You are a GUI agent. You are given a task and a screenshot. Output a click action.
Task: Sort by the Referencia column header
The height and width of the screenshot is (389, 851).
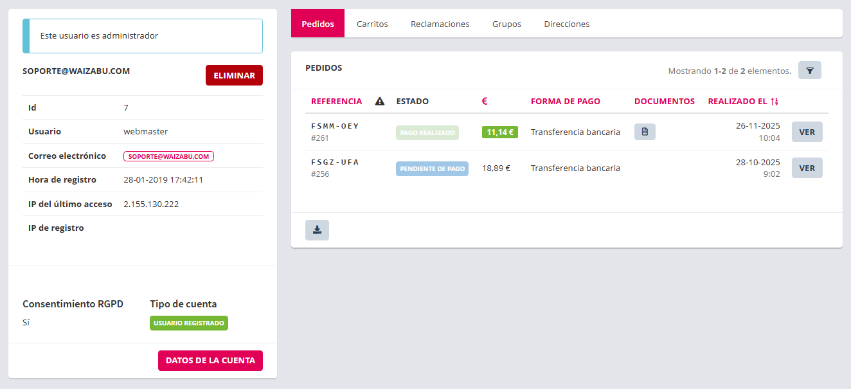click(336, 101)
